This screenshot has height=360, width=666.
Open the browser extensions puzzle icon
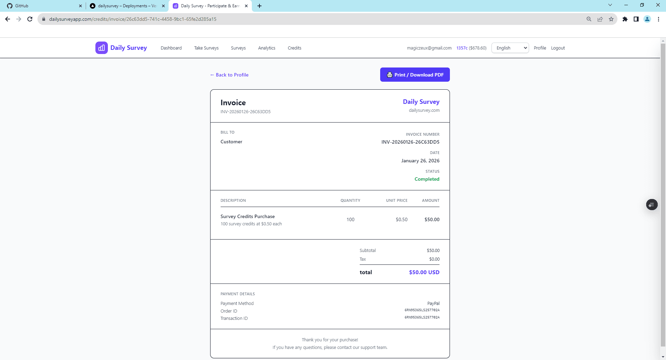pos(625,19)
